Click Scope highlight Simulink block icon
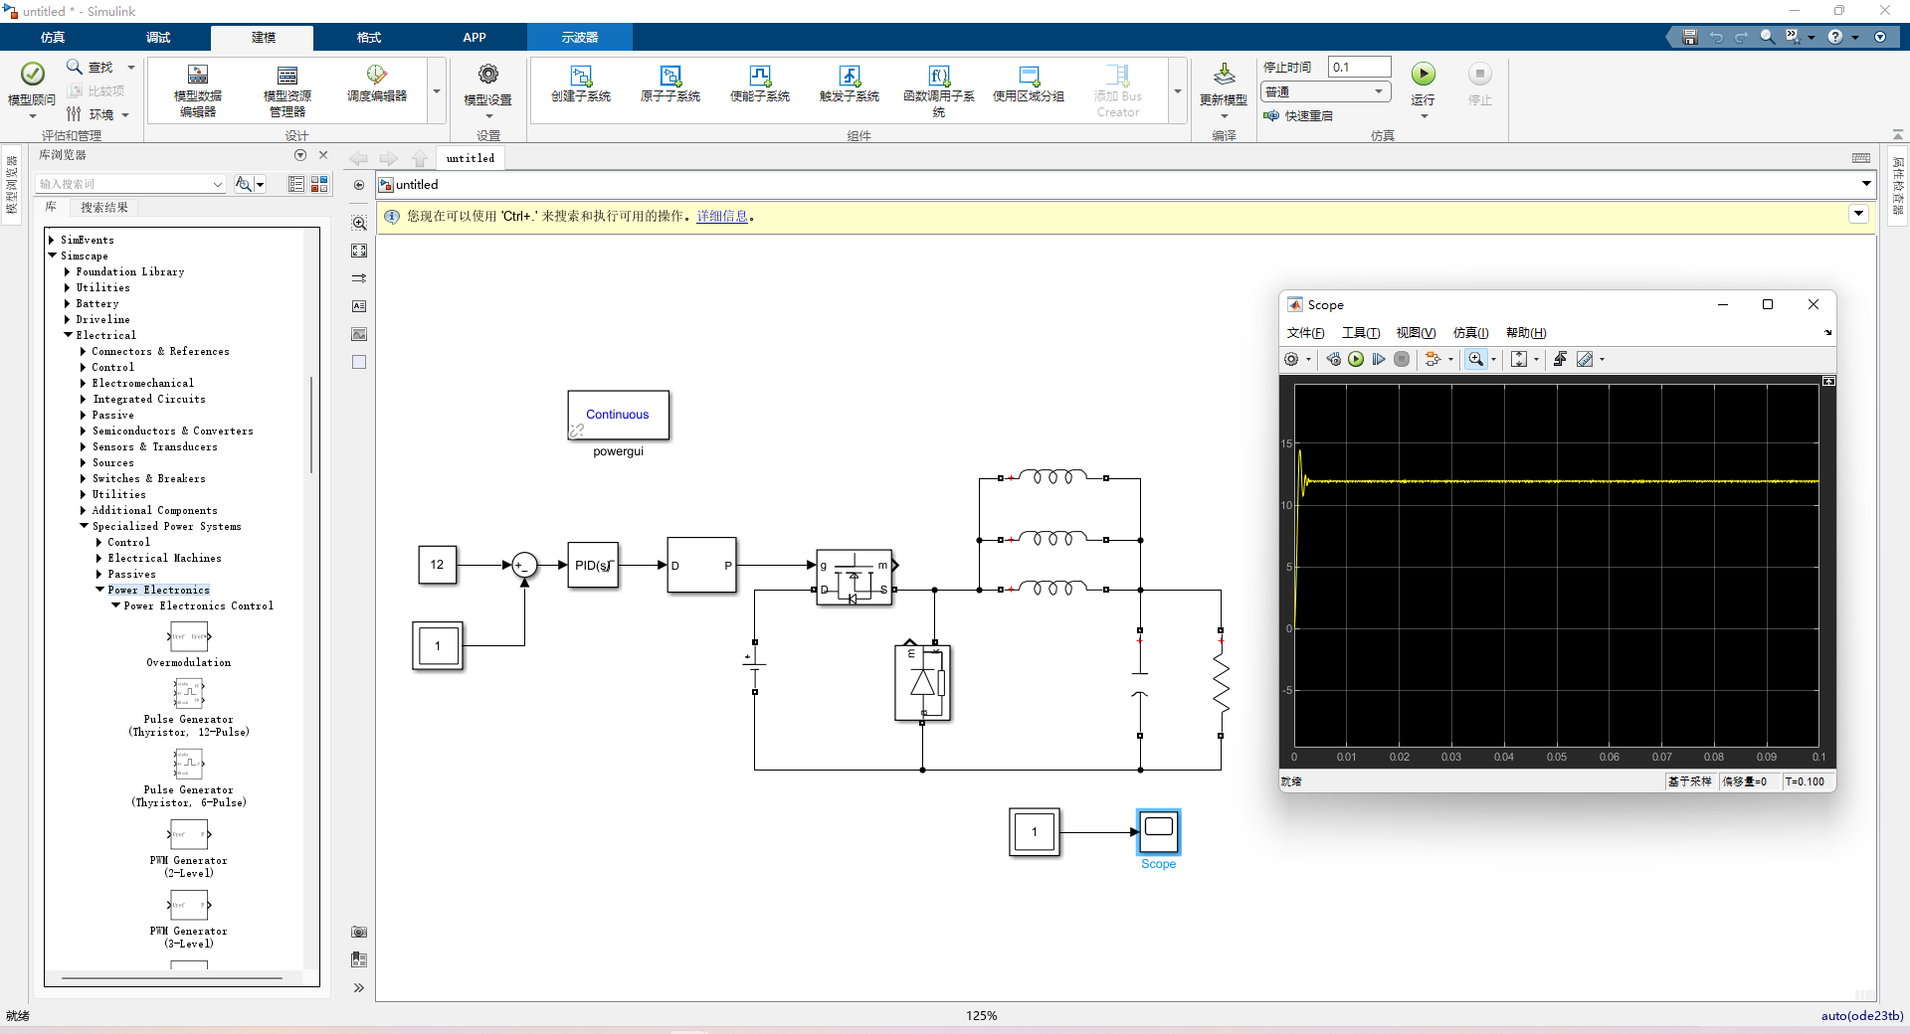The width and height of the screenshot is (1910, 1034). click(x=1432, y=359)
